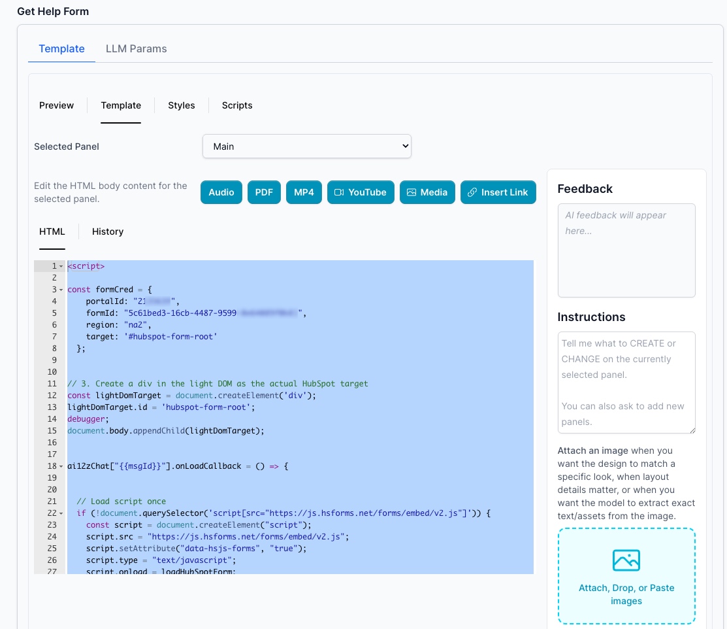Collapse code fold arrow on line 22
727x629 pixels.
click(61, 513)
